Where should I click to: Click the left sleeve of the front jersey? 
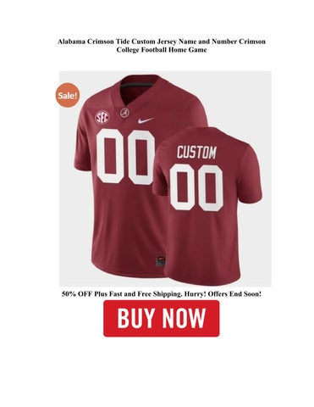point(83,147)
